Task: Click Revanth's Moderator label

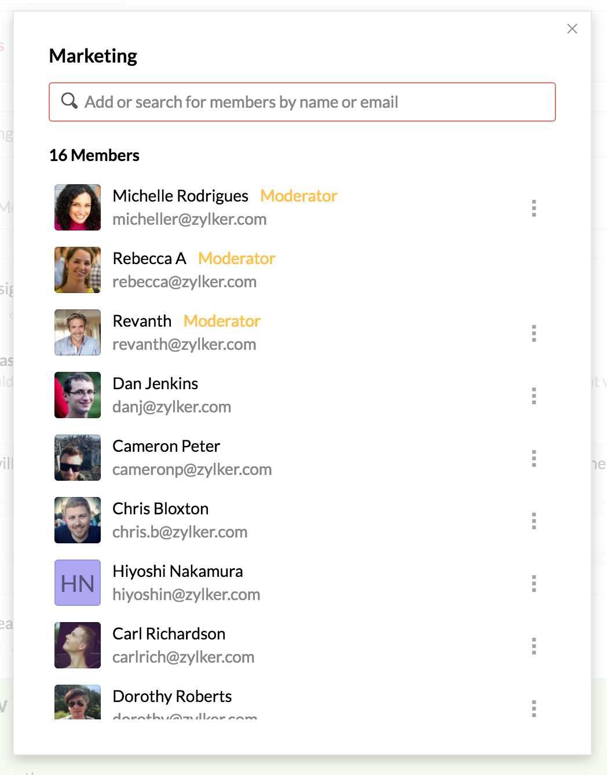Action: tap(222, 321)
